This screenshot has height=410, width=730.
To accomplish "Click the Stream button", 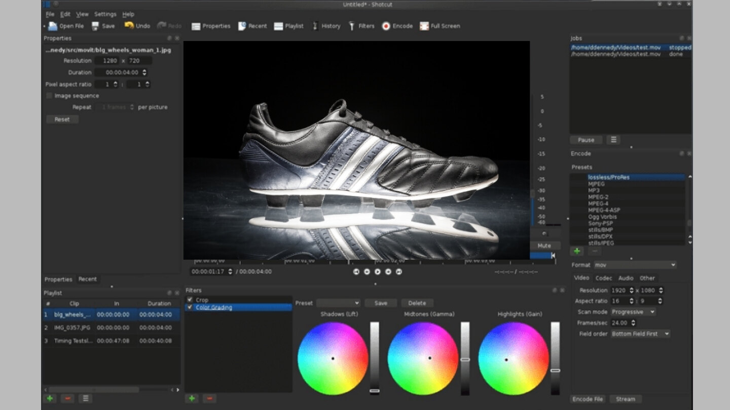I will 626,399.
